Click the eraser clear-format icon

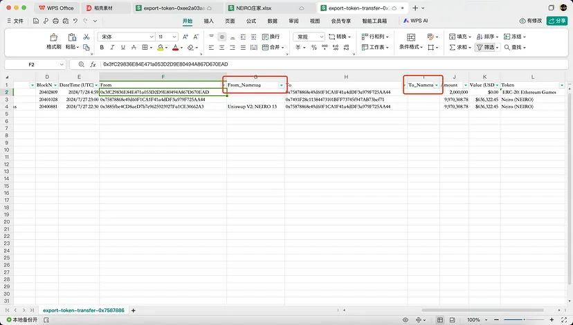tap(190, 48)
